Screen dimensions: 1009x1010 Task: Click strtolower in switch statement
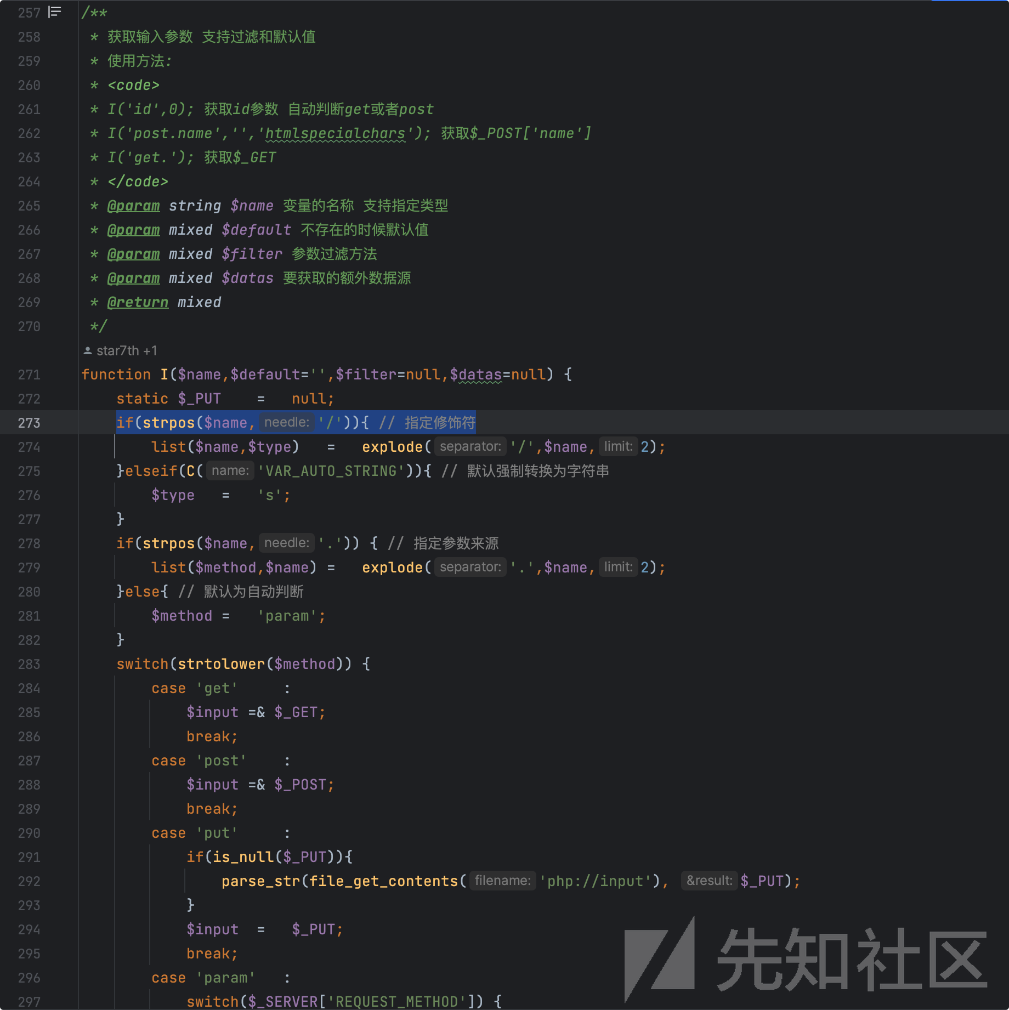(x=222, y=664)
